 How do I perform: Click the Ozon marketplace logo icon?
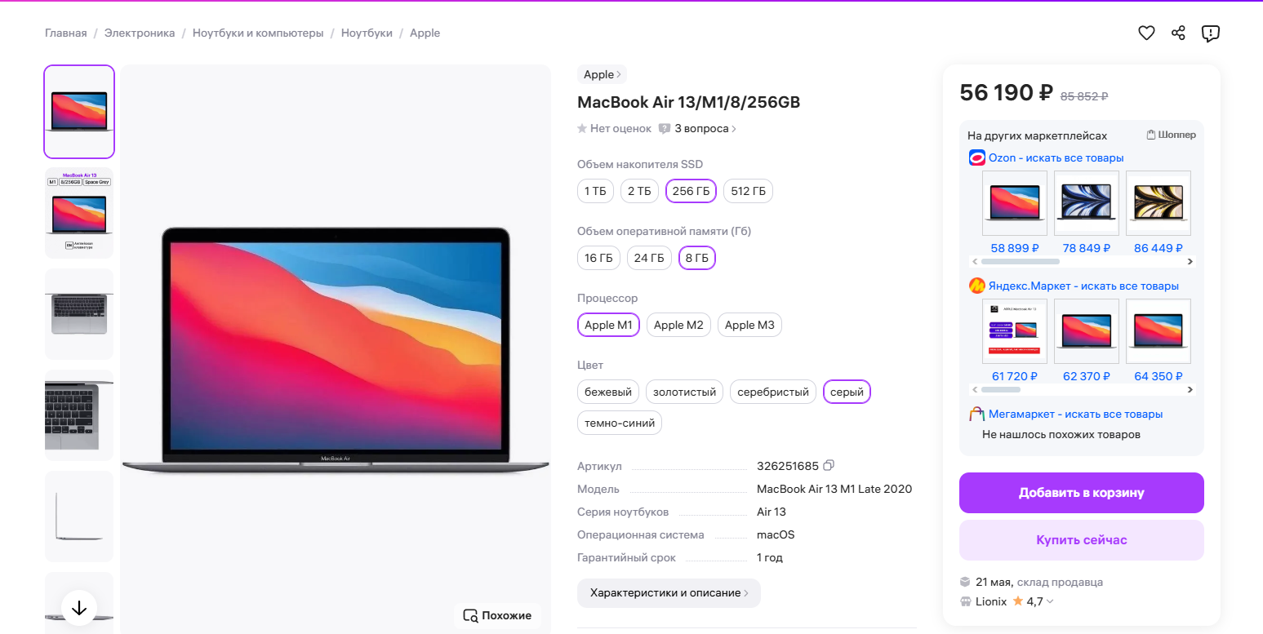click(976, 157)
